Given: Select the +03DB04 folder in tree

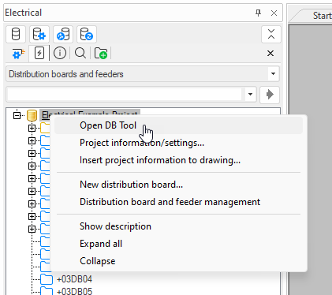Looking at the screenshot, I should [74, 279].
